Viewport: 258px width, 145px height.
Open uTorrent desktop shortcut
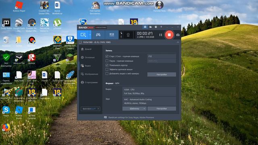[57, 24]
